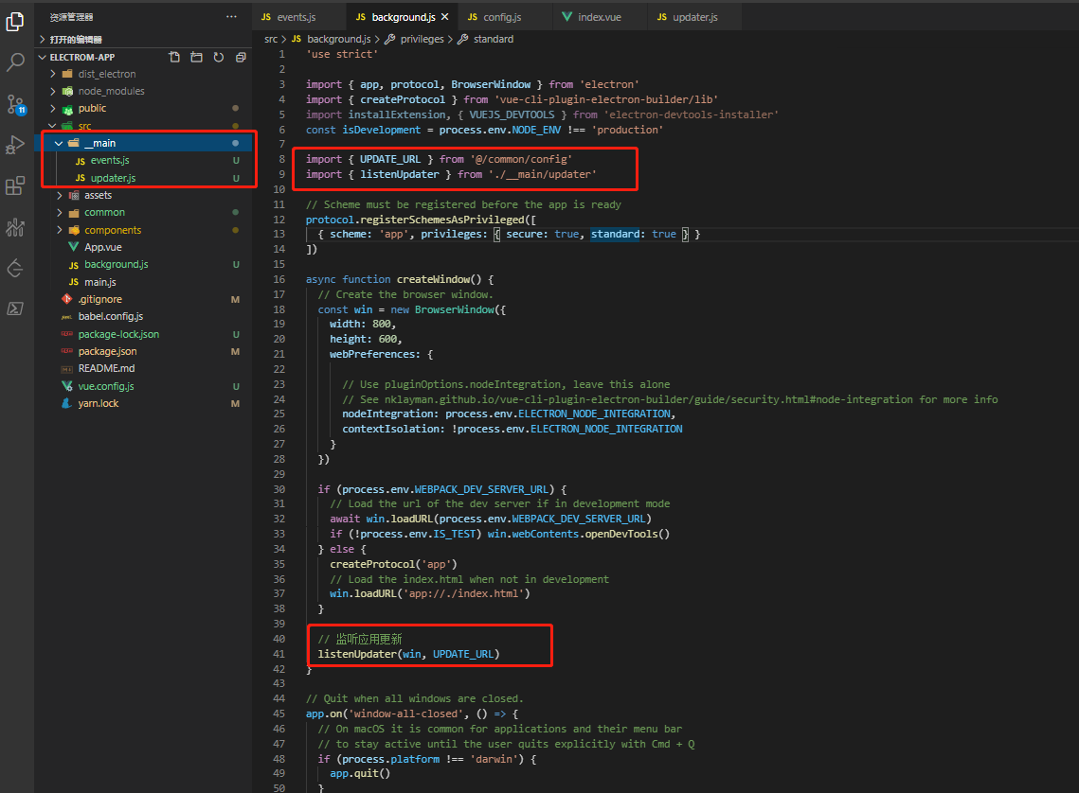Click app.quit() on line 49
Screen dimensions: 1079x793
coord(360,774)
